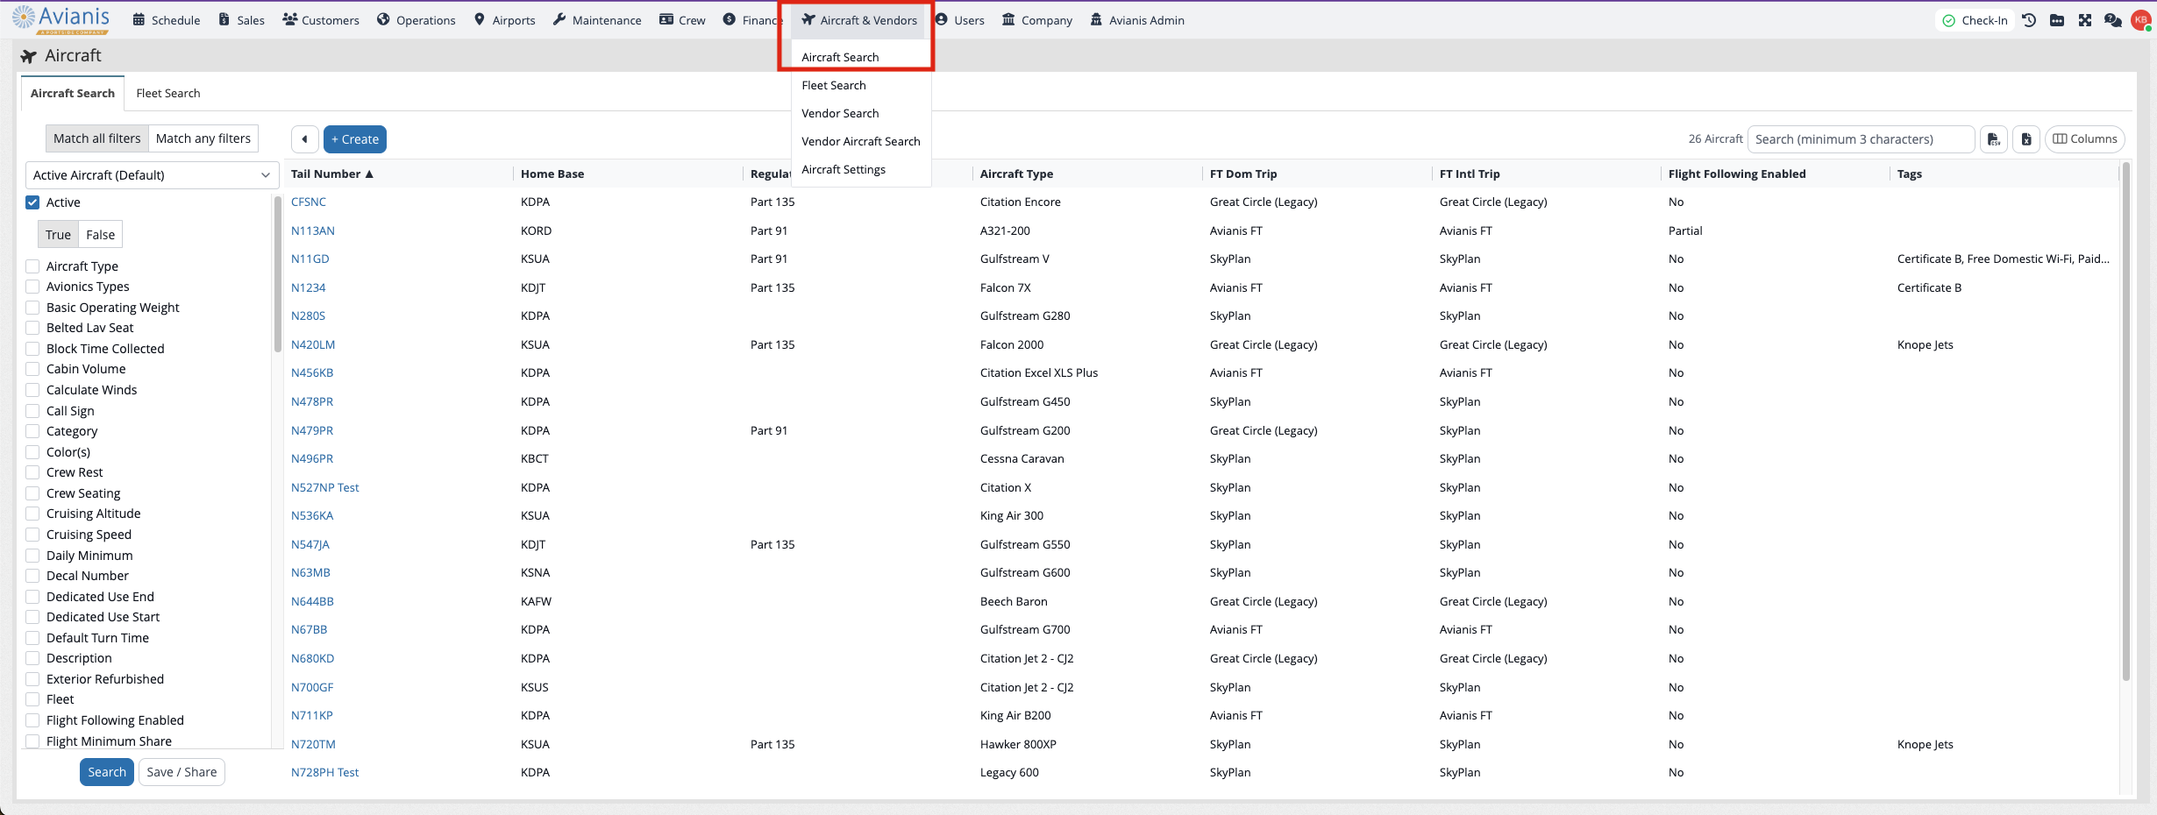The width and height of the screenshot is (2157, 815).
Task: Click the Tail Number sort arrow
Action: coord(369,174)
